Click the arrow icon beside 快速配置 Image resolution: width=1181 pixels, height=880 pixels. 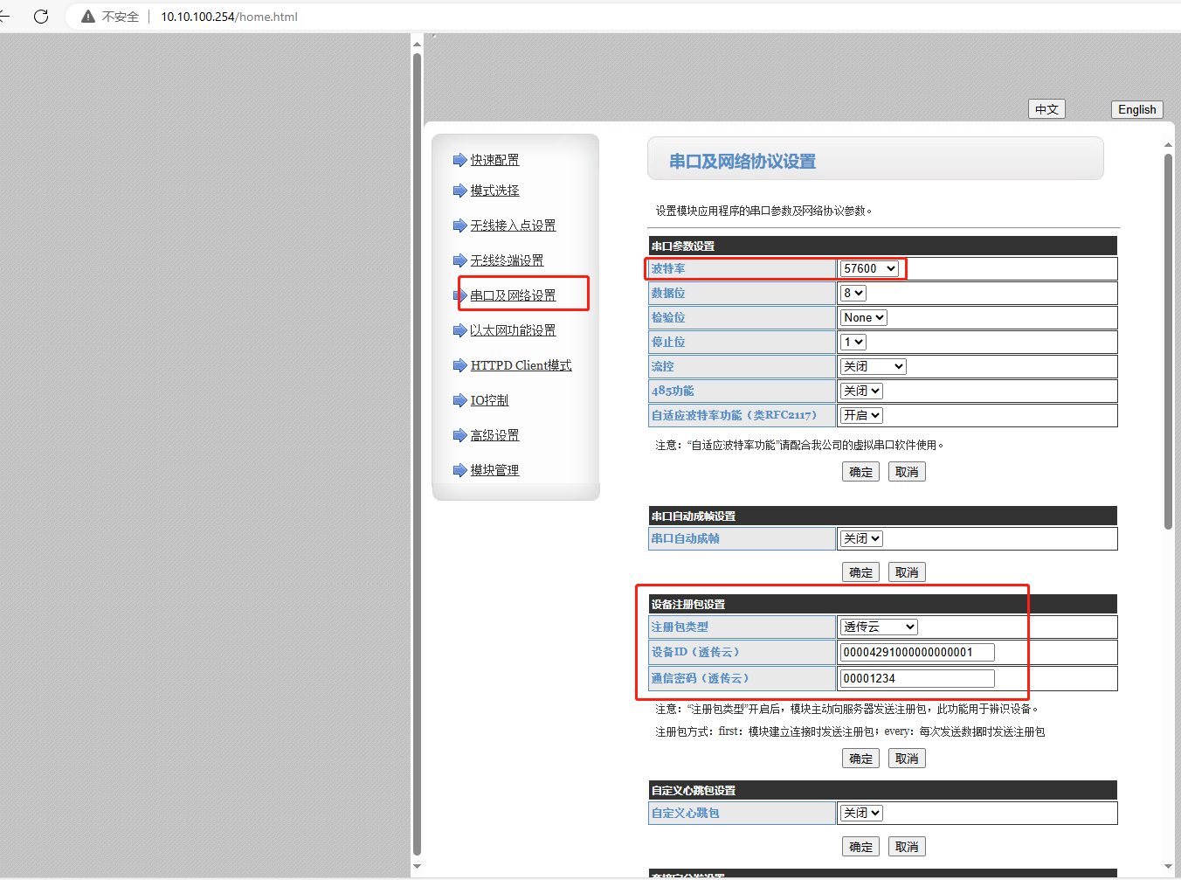(x=459, y=160)
